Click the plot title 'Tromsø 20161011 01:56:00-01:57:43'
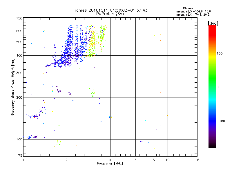This screenshot has height=174, width=232. (x=110, y=10)
